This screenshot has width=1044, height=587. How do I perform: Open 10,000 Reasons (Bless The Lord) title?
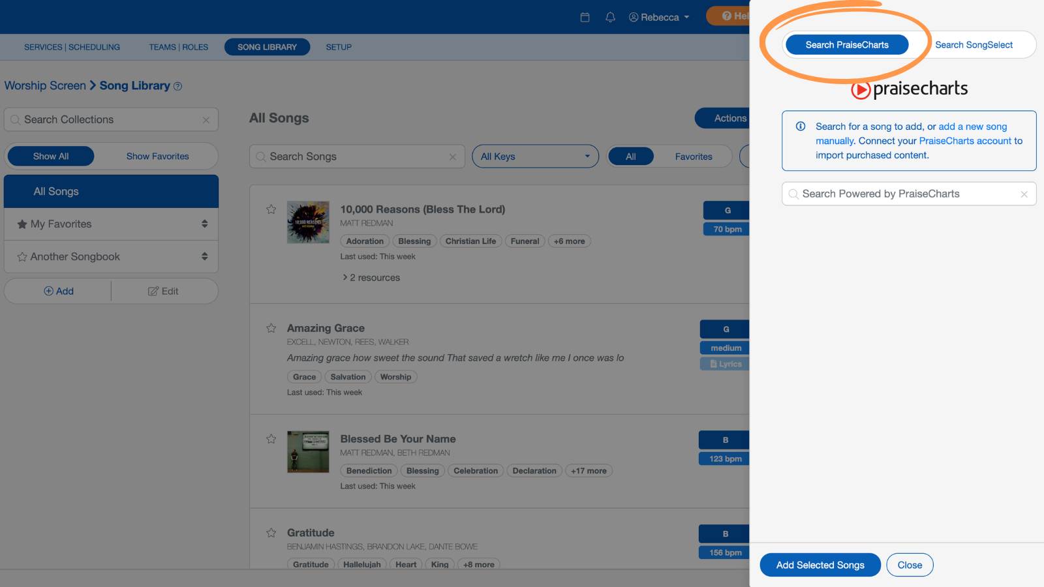422,209
